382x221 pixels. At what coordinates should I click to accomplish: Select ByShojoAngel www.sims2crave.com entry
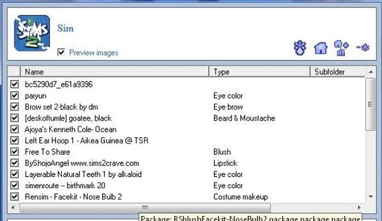[82, 163]
